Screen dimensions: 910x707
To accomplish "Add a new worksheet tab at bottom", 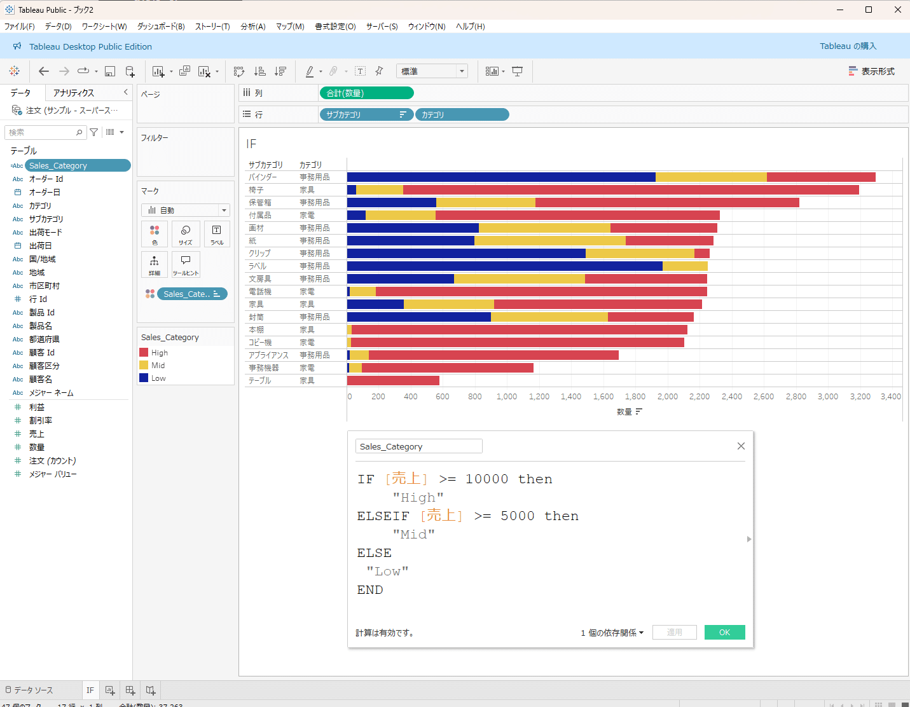I will click(110, 690).
